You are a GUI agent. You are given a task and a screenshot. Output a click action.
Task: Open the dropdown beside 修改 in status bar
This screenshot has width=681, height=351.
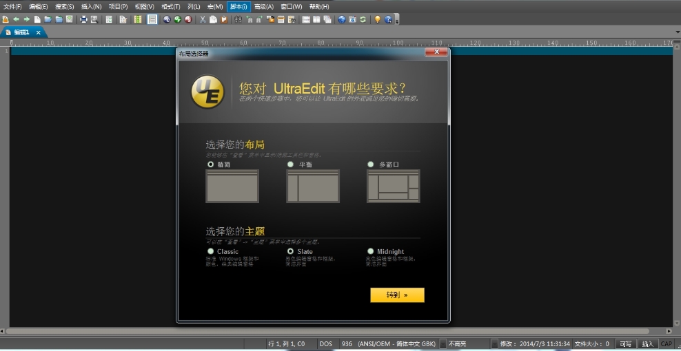point(495,343)
